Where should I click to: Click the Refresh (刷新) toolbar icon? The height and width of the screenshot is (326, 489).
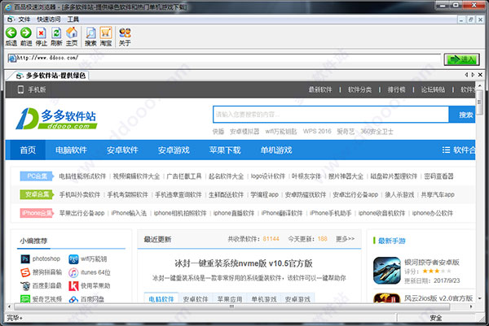(x=56, y=33)
